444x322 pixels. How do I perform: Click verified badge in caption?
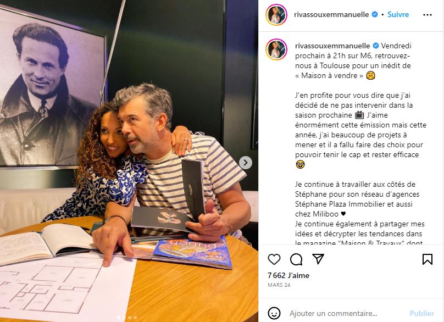click(376, 46)
